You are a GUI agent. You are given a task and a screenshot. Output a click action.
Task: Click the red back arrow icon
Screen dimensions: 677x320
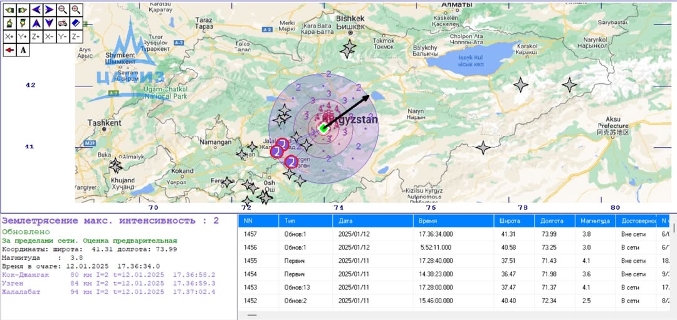coord(9,50)
